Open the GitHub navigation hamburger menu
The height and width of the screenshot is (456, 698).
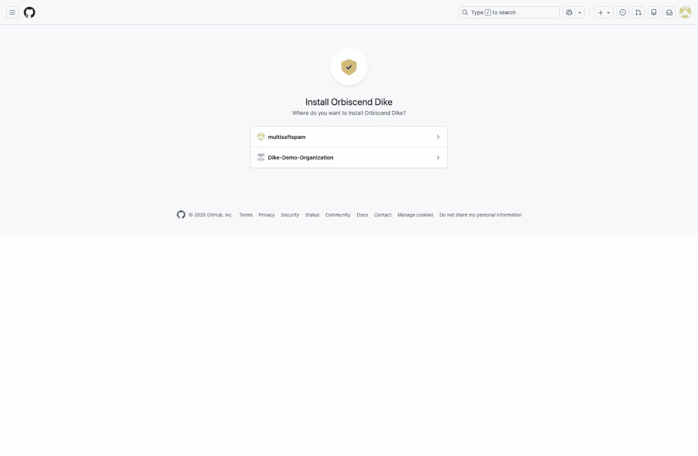[x=12, y=12]
